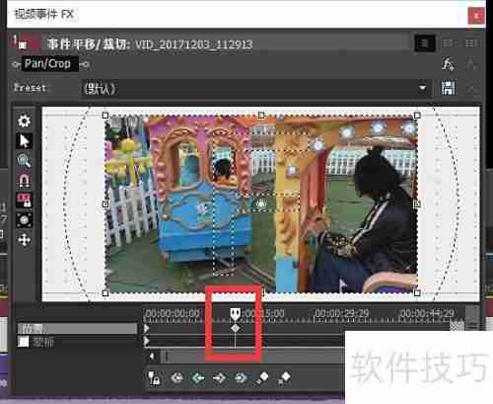
Task: Click the crop center point marker
Action: [x=261, y=204]
